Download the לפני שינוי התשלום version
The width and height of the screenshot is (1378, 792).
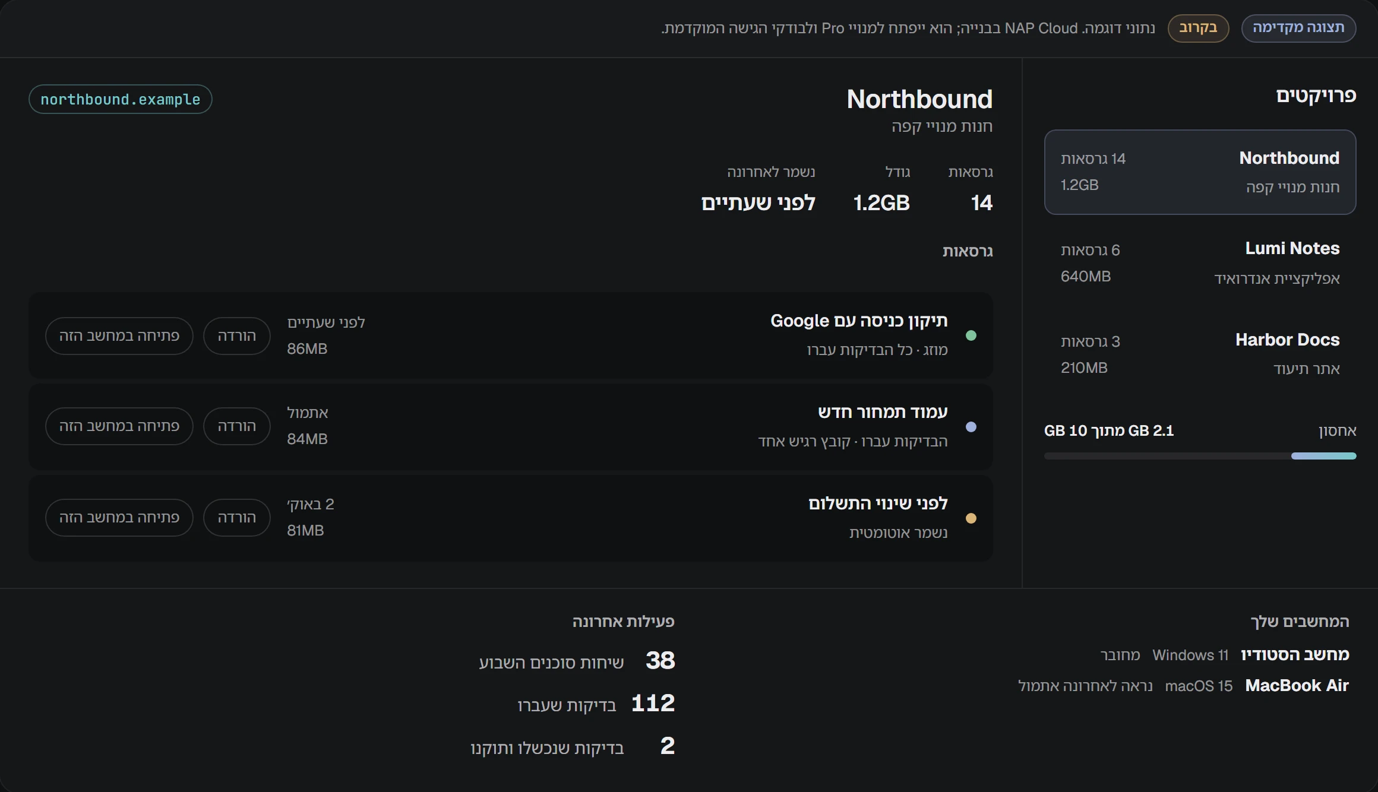pos(237,518)
